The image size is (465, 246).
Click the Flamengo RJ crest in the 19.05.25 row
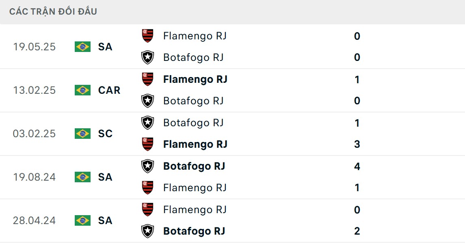tap(147, 36)
